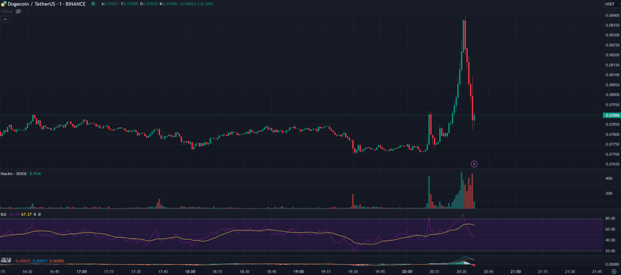Click the 20:00 time axis label
The width and height of the screenshot is (621, 275).
(x=407, y=271)
